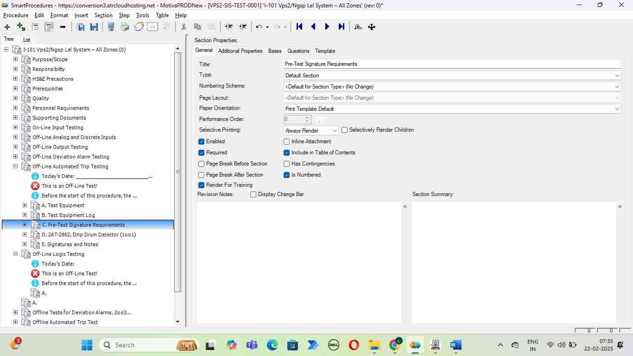633x356 pixels.
Task: Select D. 2AT-2862, Drip Drum Detector item
Action: pos(89,235)
